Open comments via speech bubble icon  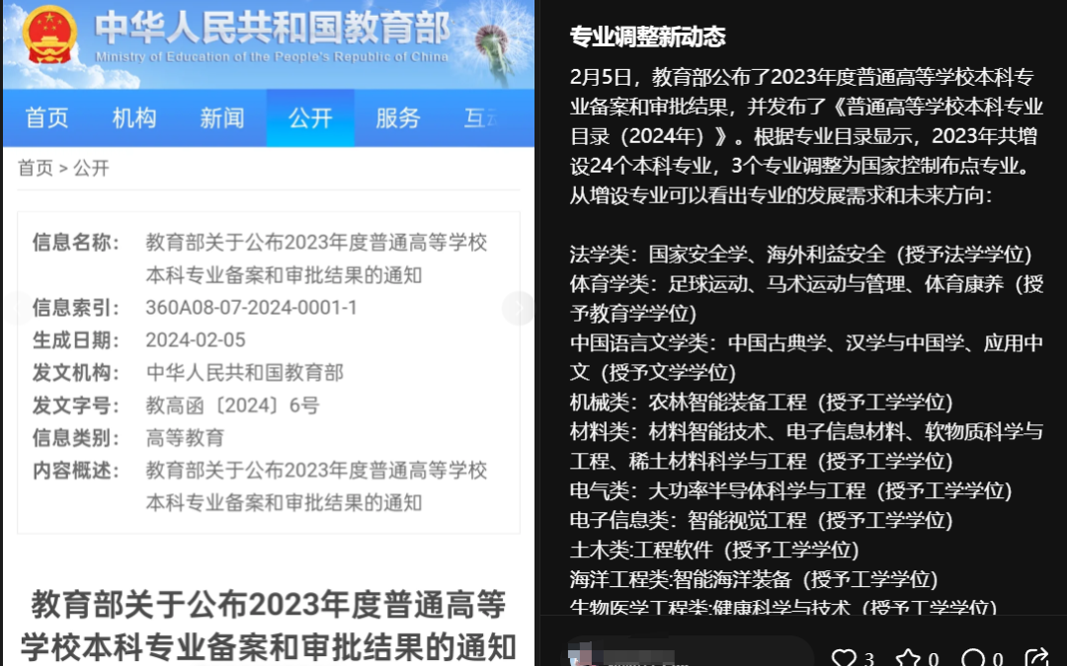[972, 657]
